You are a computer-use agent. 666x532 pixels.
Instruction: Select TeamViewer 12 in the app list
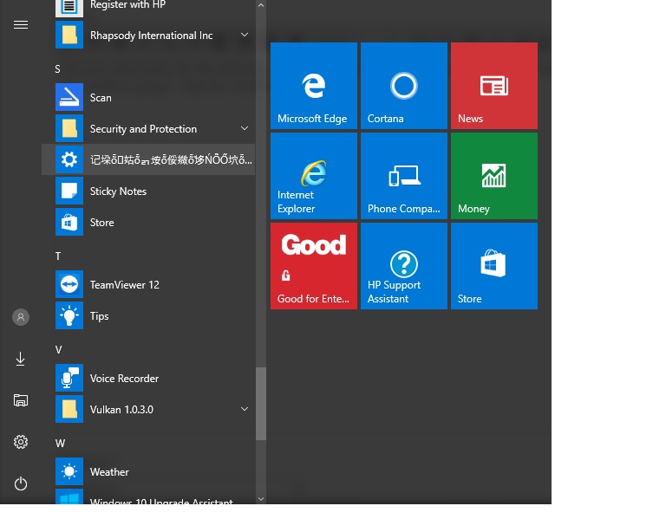(148, 285)
